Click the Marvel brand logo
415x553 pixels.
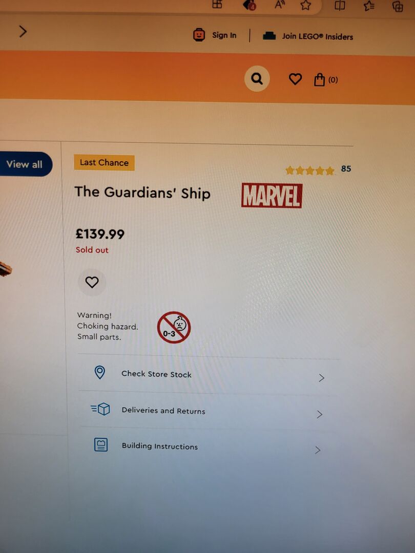[x=272, y=196]
